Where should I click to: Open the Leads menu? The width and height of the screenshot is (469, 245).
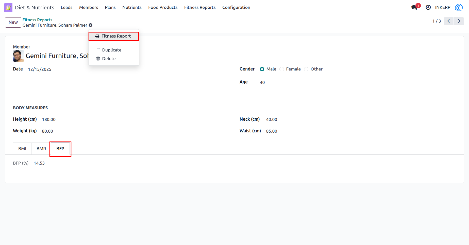(66, 7)
